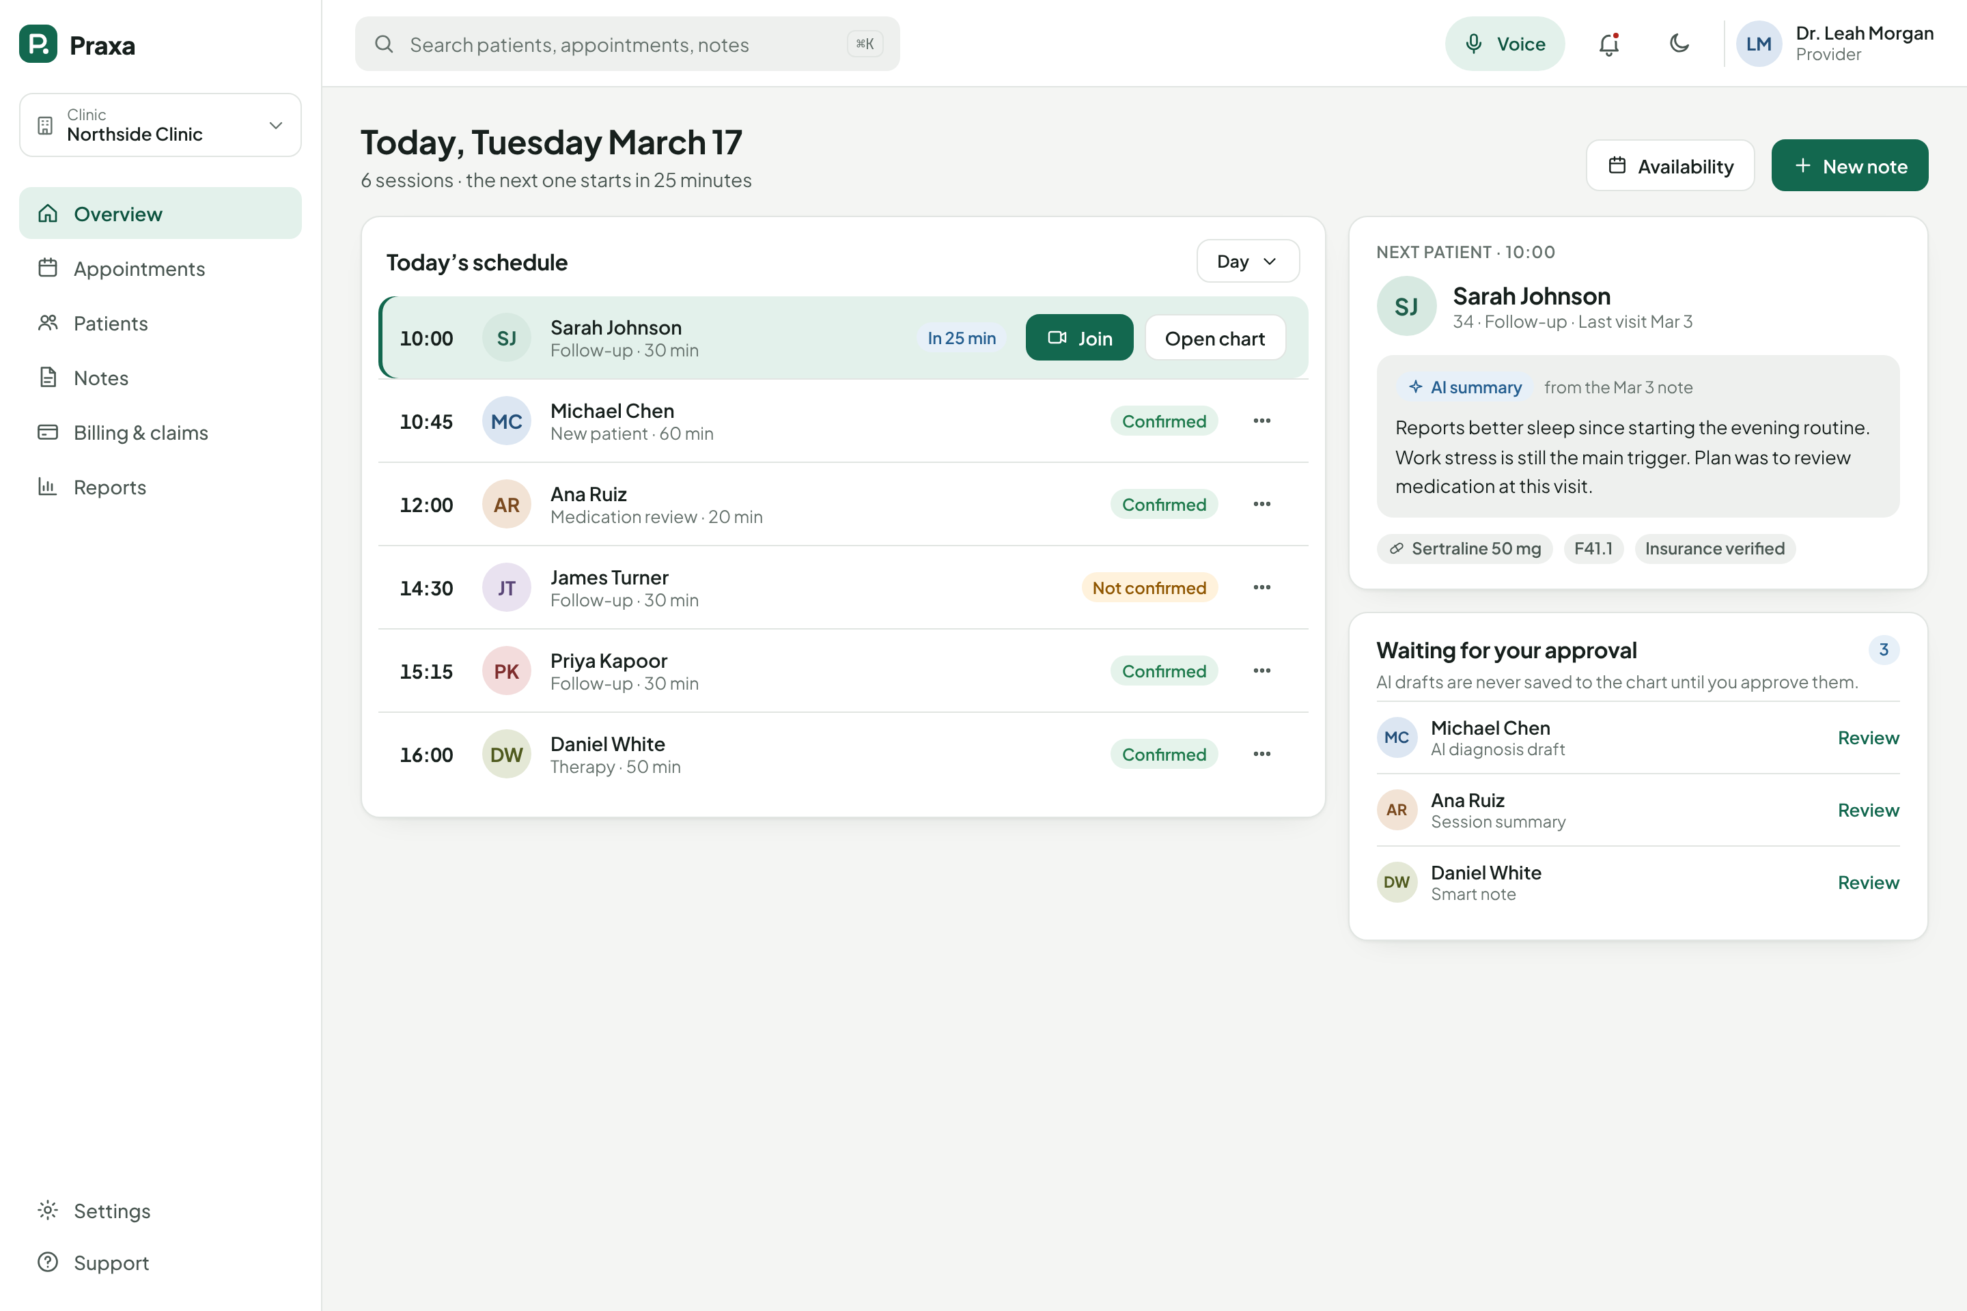Click the Sertraline 50 mg tag
1967x1311 pixels.
point(1464,548)
